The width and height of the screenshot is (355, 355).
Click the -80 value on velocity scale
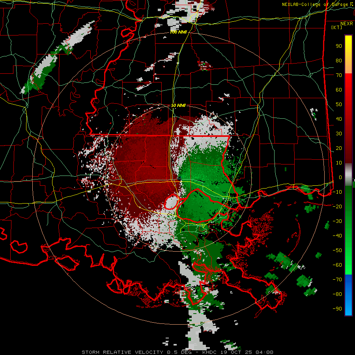[x=337, y=294]
